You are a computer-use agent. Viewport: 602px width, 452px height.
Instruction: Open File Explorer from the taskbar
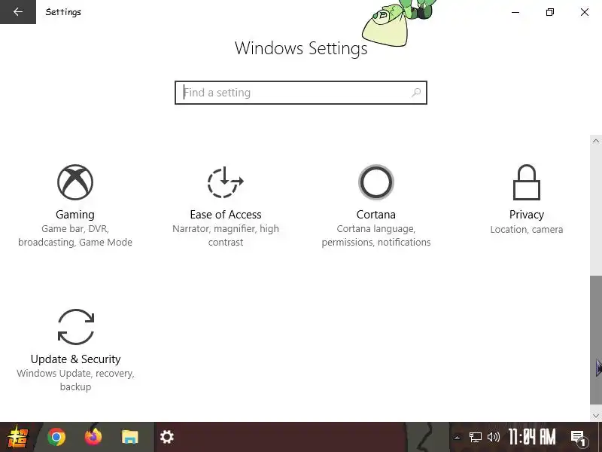tap(129, 437)
